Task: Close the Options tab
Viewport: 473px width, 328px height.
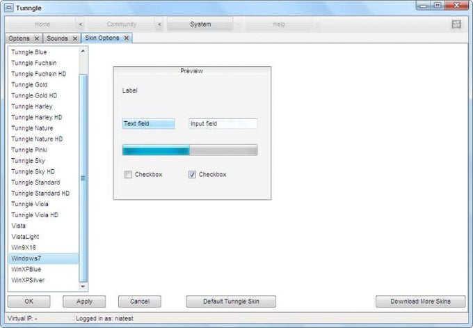Action: pyautogui.click(x=37, y=38)
